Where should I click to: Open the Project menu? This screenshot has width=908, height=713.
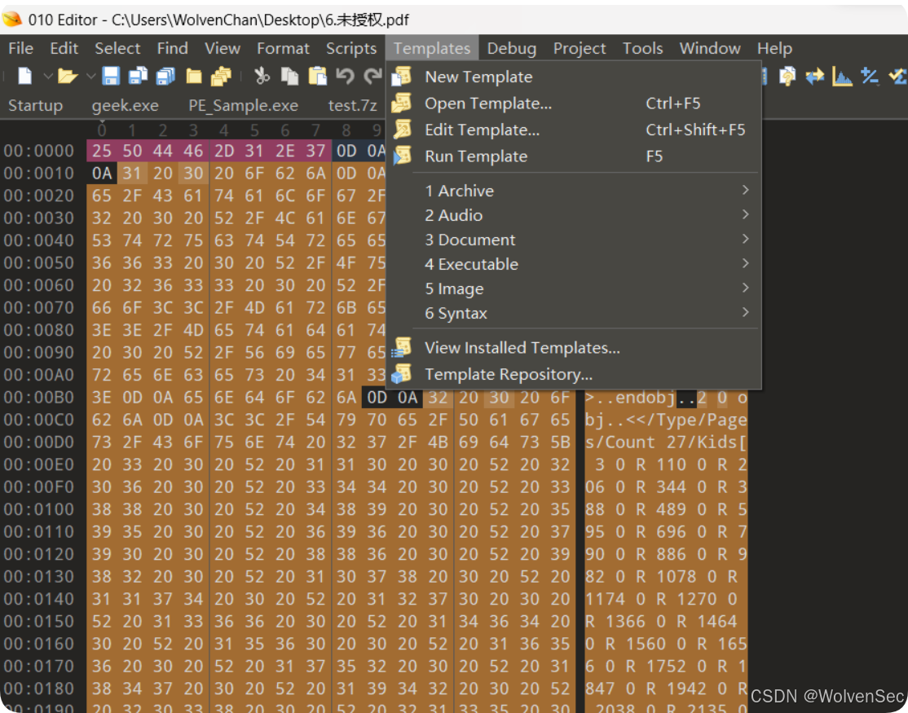tap(579, 48)
